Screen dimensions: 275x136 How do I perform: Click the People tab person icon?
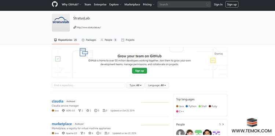tap(102, 40)
